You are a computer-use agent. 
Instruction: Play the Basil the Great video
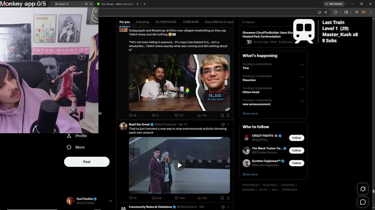click(x=179, y=165)
